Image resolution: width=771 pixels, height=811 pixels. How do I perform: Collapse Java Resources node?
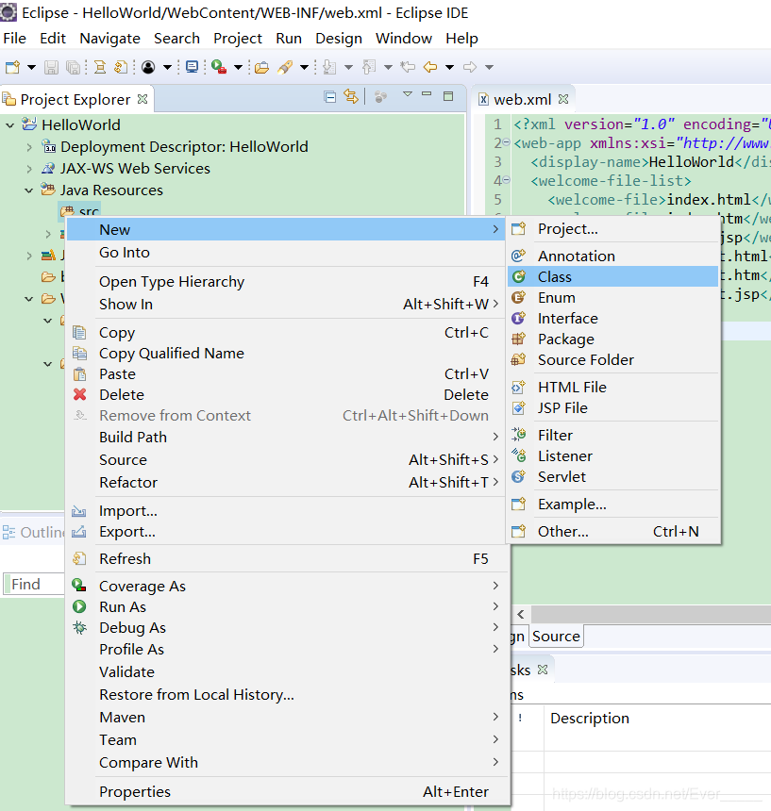click(x=29, y=190)
